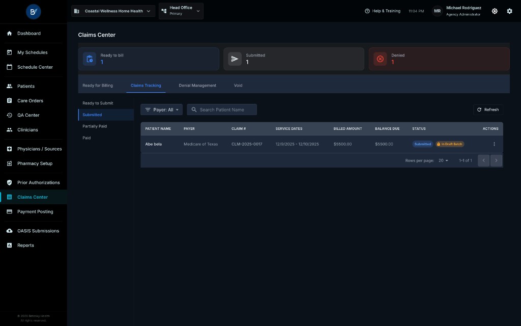Click the Ready to bill summary card

[149, 59]
